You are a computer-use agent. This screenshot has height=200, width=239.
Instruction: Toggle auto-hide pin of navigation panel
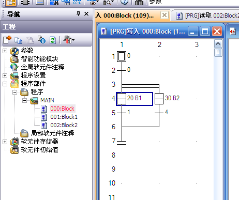(x=79, y=13)
